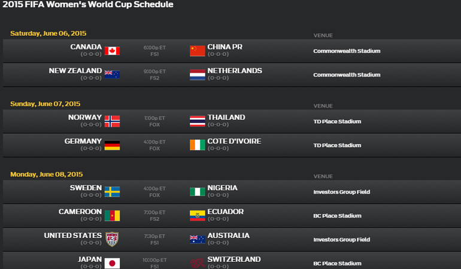The image size is (461, 269).
Task: Select the Ecuador flag icon
Action: pyautogui.click(x=198, y=216)
